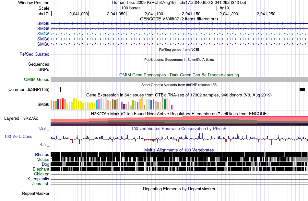This screenshot has height=201, width=308.
Task: Click the Rhesus species label
Action: tap(42, 155)
